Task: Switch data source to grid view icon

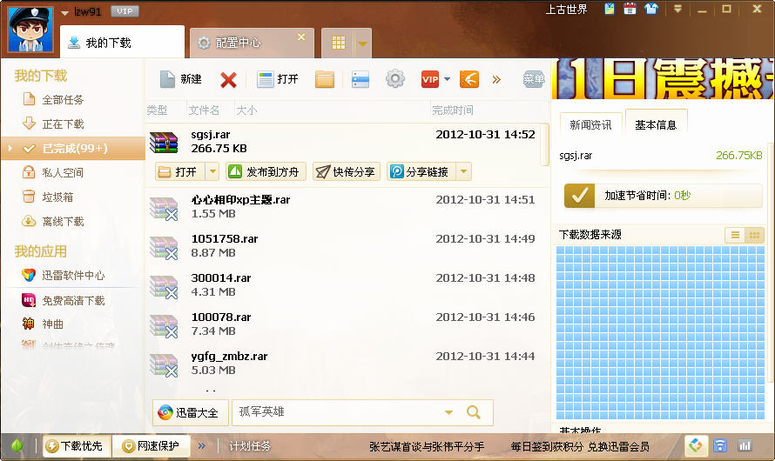Action: pyautogui.click(x=754, y=236)
